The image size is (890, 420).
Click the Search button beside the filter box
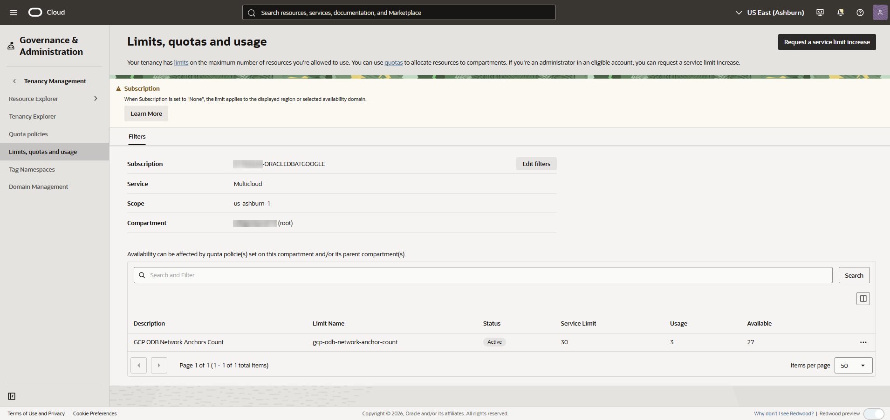tap(854, 275)
